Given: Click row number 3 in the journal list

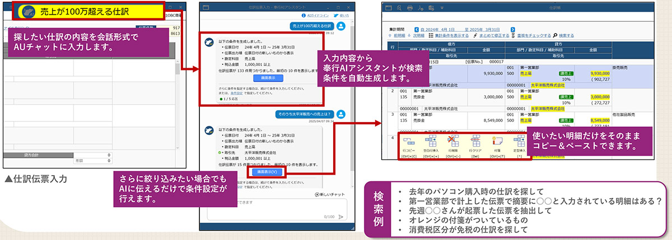Looking at the screenshot, I should coord(393,114).
